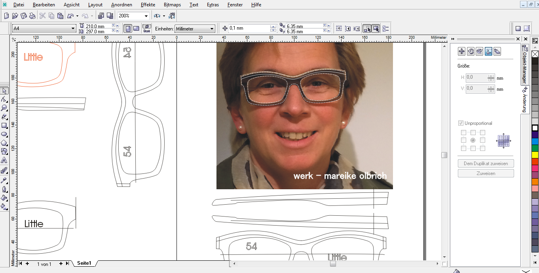Cut selection with scissors icon
The height and width of the screenshot is (273, 539).
coord(43,16)
